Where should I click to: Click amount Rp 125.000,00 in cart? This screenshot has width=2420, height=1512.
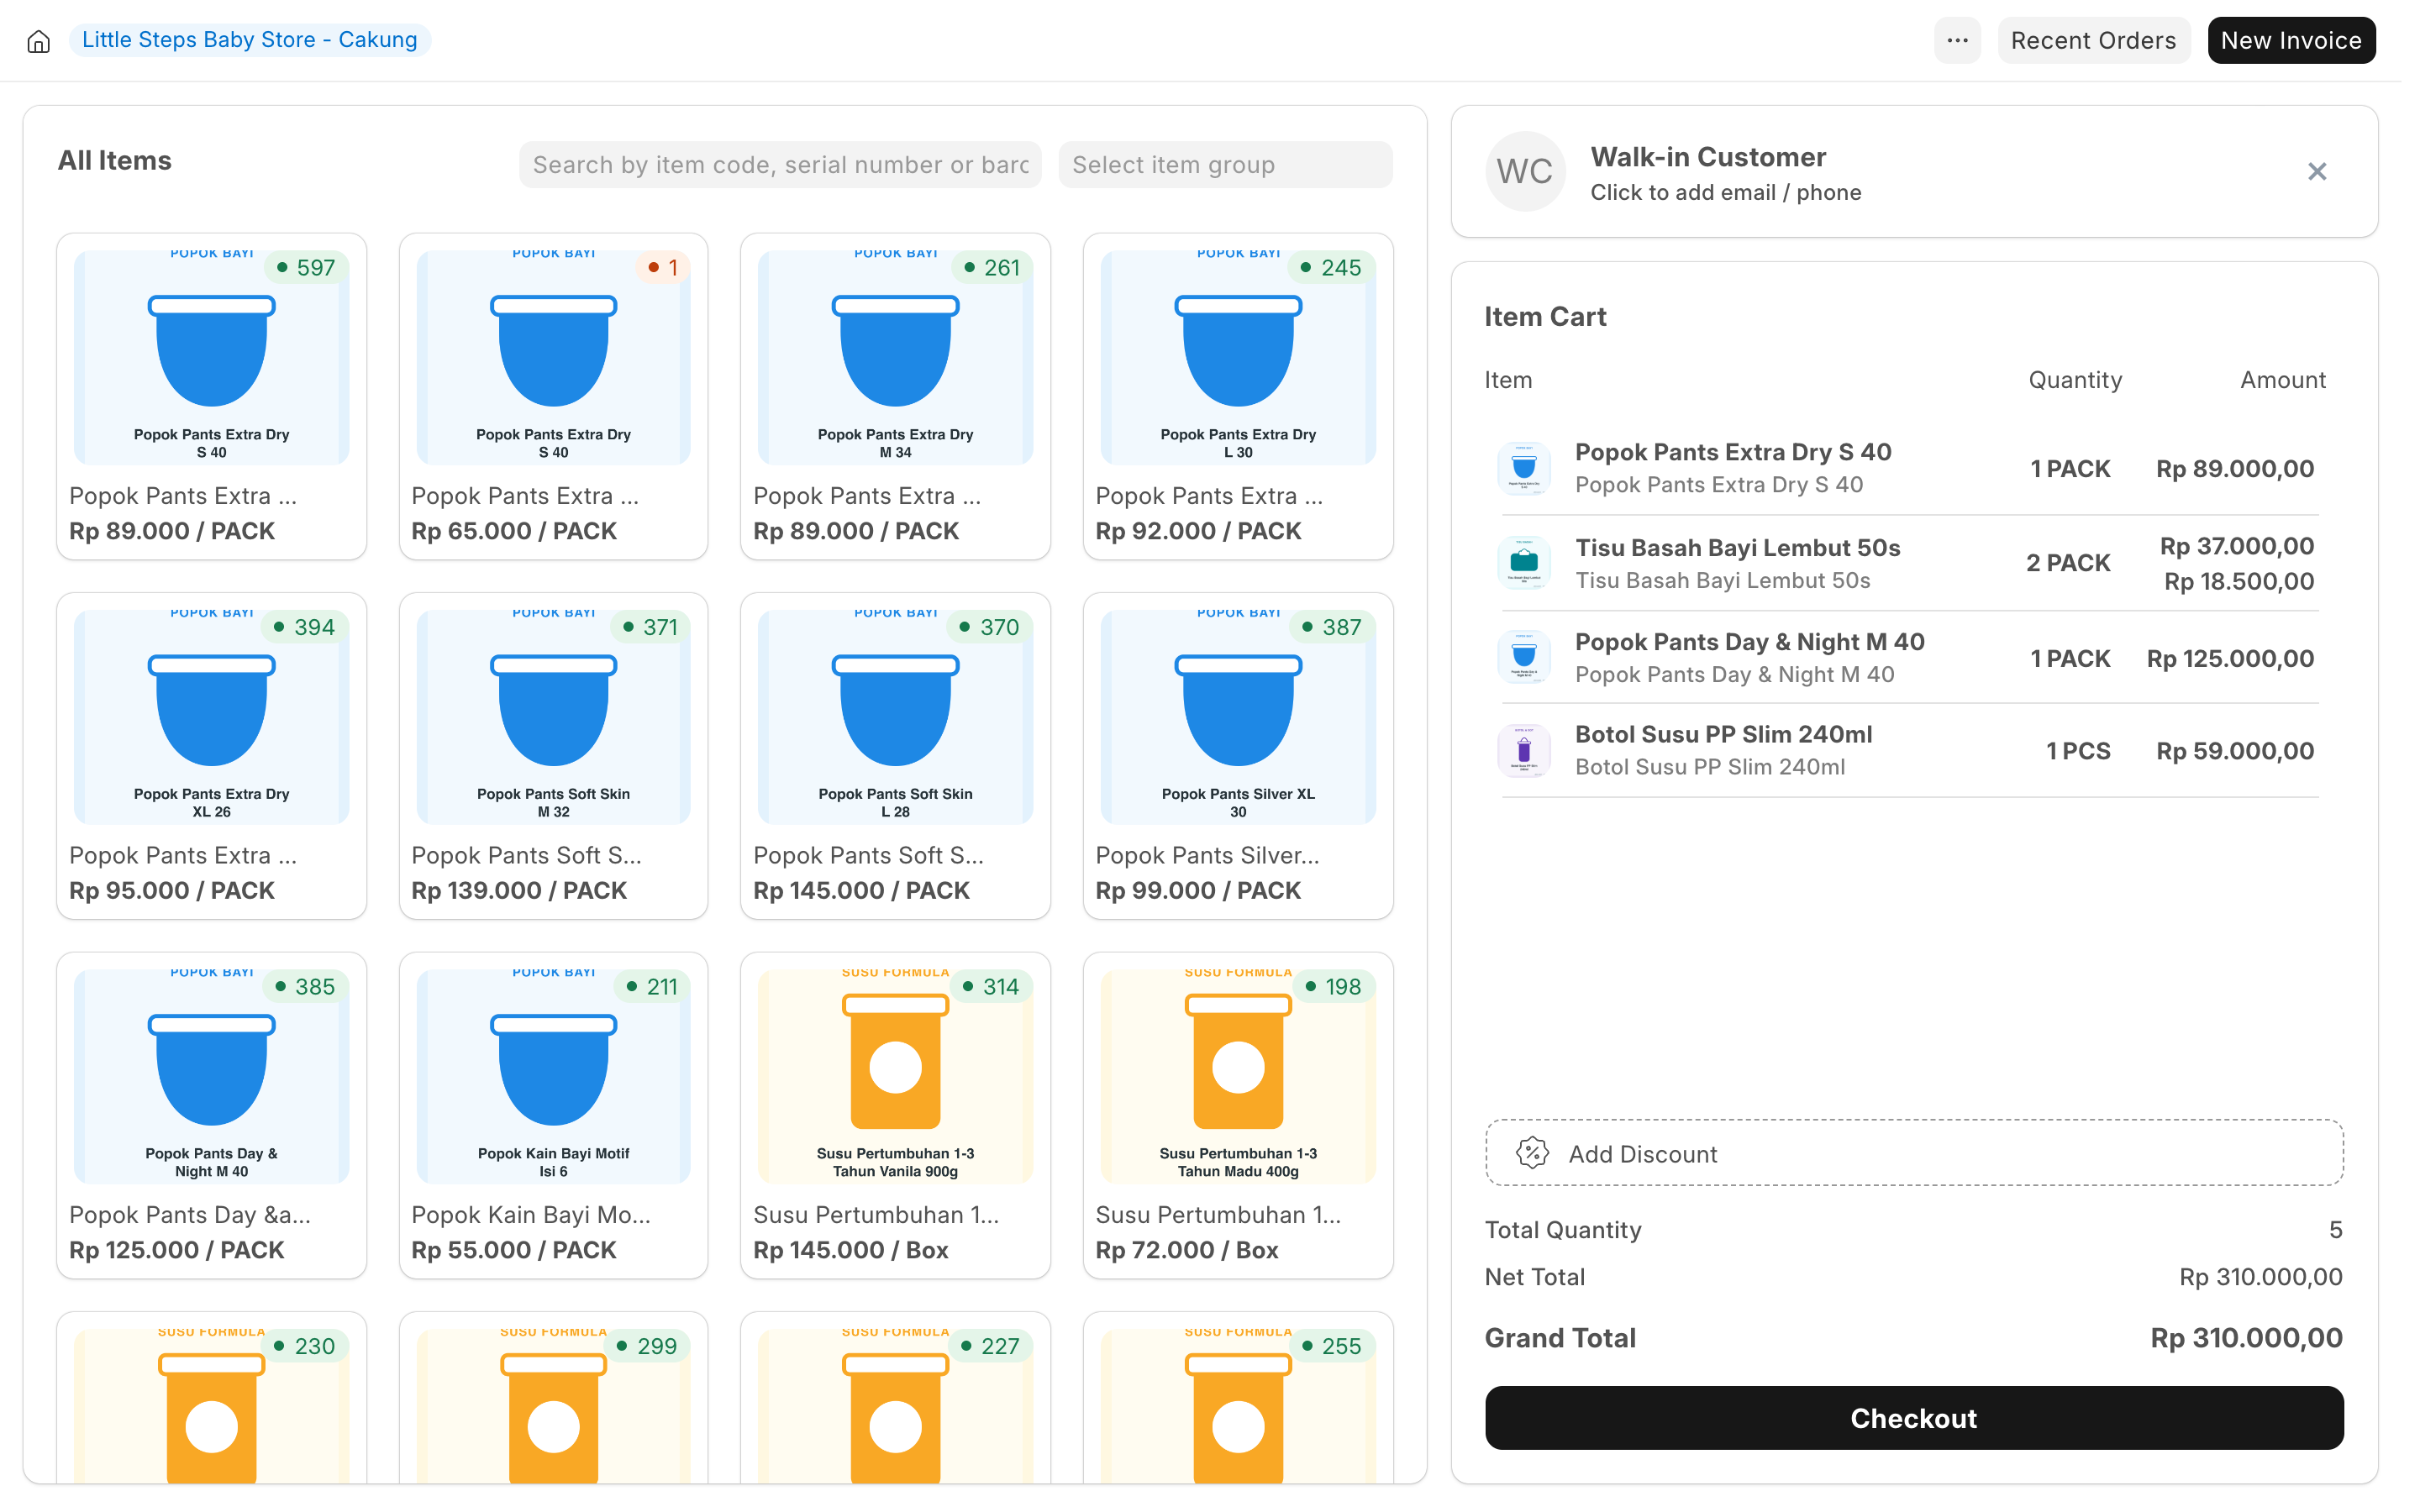(2230, 658)
